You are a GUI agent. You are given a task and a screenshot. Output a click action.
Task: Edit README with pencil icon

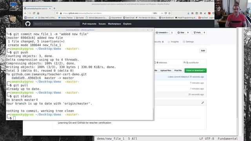[x=203, y=103]
